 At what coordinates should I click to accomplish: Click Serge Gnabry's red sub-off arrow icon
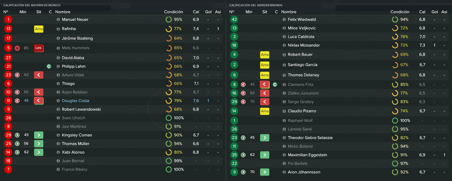pos(265,102)
